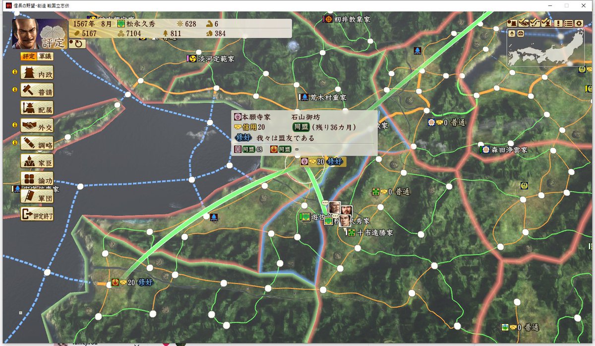
Task: Click the blue castle icon on the island
Action: (214, 217)
